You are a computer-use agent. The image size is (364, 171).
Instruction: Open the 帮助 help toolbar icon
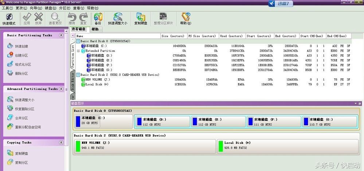(x=185, y=19)
